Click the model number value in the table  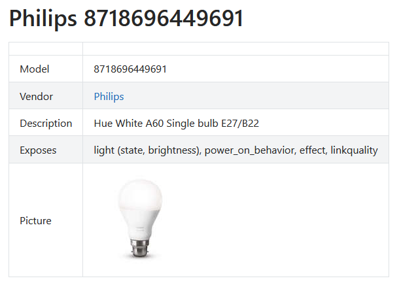[x=130, y=69]
